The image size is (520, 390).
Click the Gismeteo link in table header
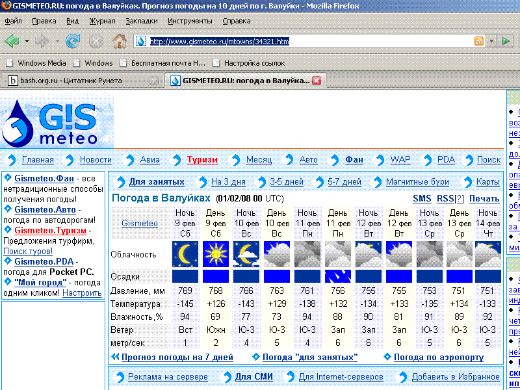click(x=140, y=223)
